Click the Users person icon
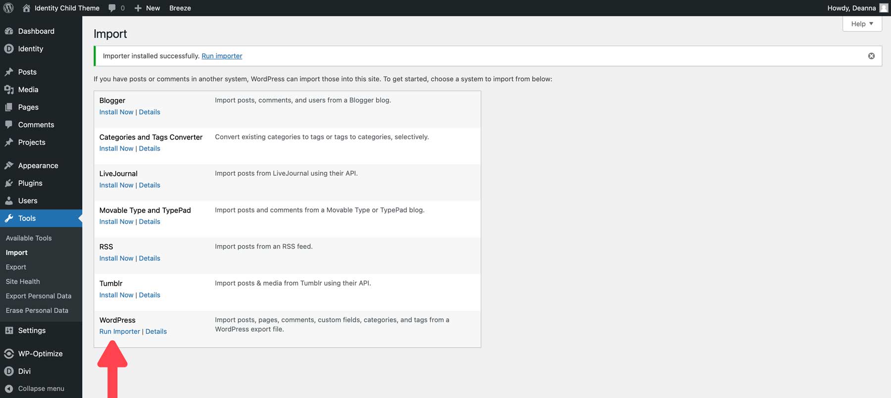The height and width of the screenshot is (398, 891). coord(9,201)
